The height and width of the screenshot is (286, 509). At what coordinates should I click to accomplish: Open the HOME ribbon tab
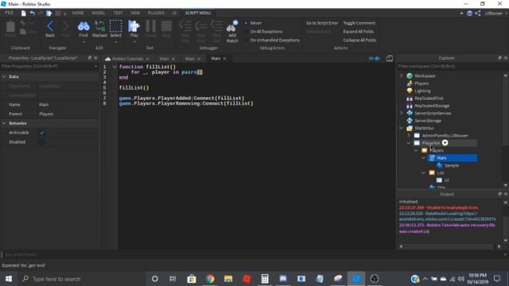pos(78,13)
